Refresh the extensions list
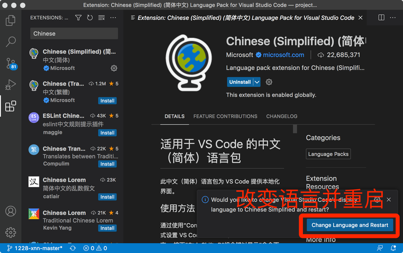 [89, 18]
